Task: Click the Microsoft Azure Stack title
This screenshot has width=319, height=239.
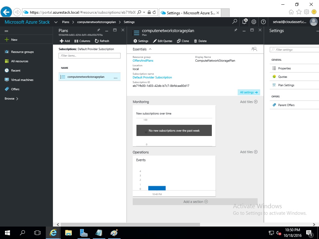Action: coord(27,22)
